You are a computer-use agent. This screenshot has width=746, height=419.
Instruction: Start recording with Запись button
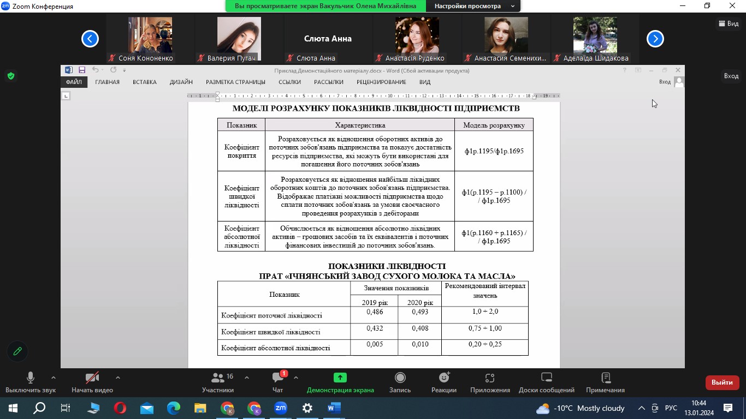point(400,382)
